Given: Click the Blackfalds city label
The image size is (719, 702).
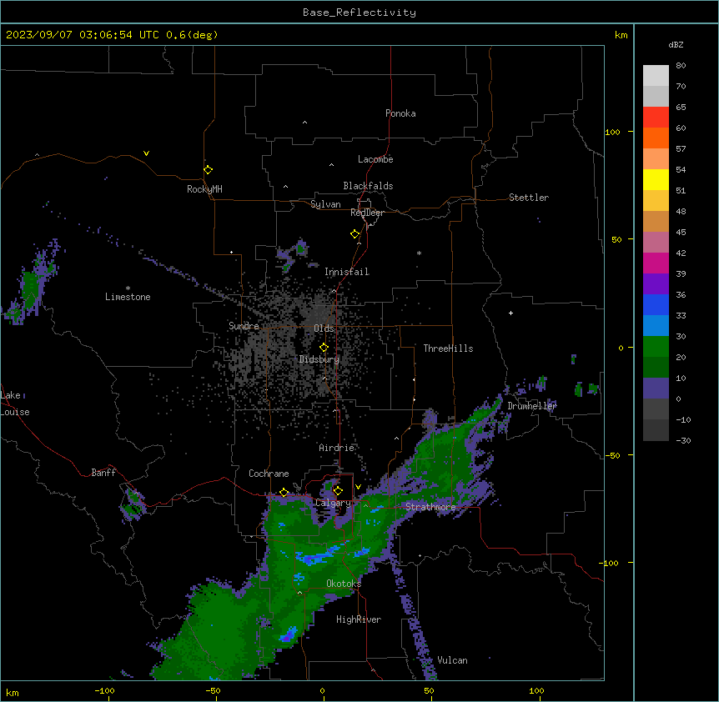Looking at the screenshot, I should click(368, 186).
